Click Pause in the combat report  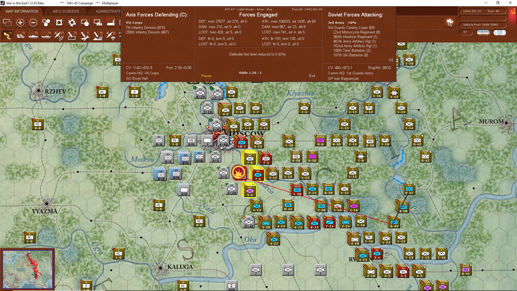[206, 76]
